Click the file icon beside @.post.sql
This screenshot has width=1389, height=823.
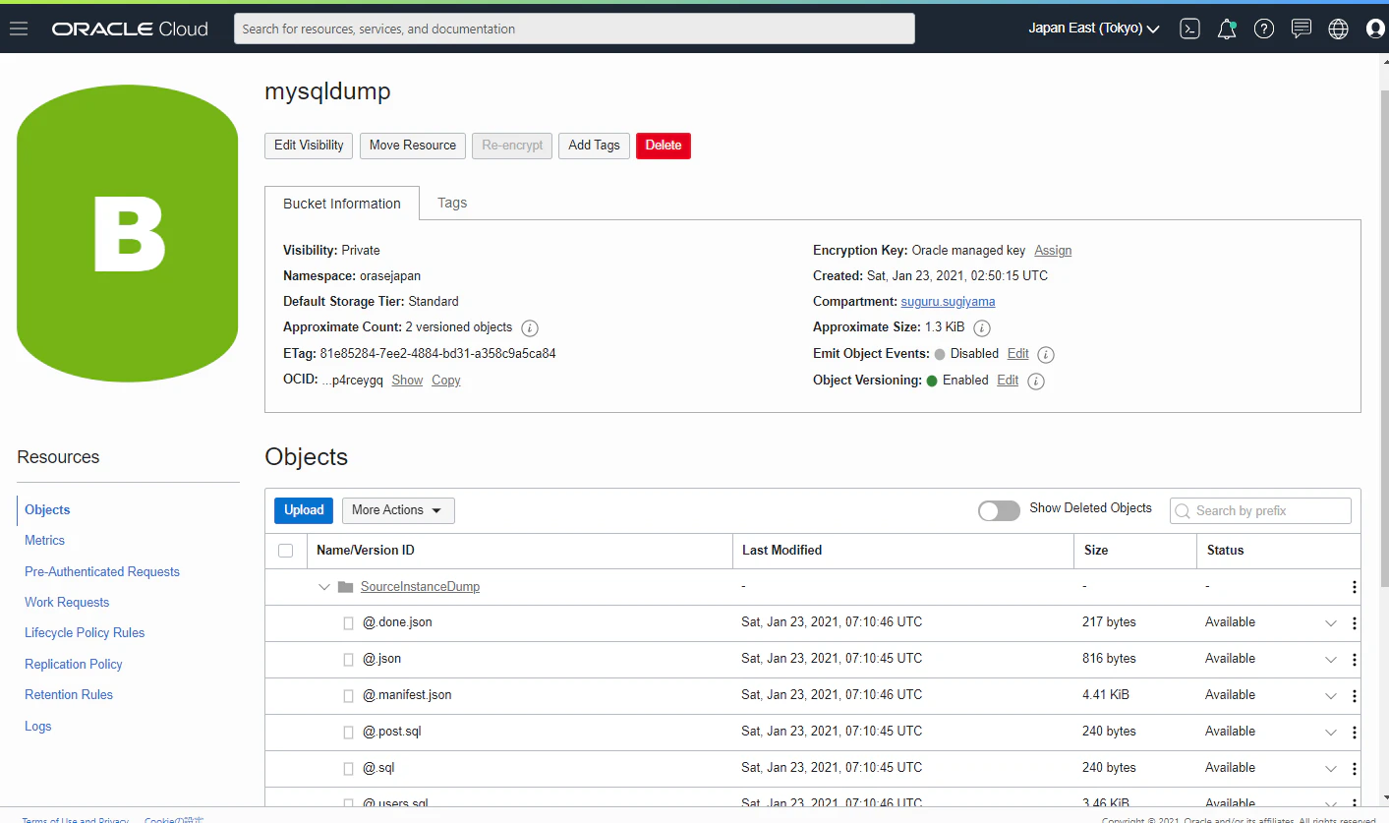click(348, 733)
